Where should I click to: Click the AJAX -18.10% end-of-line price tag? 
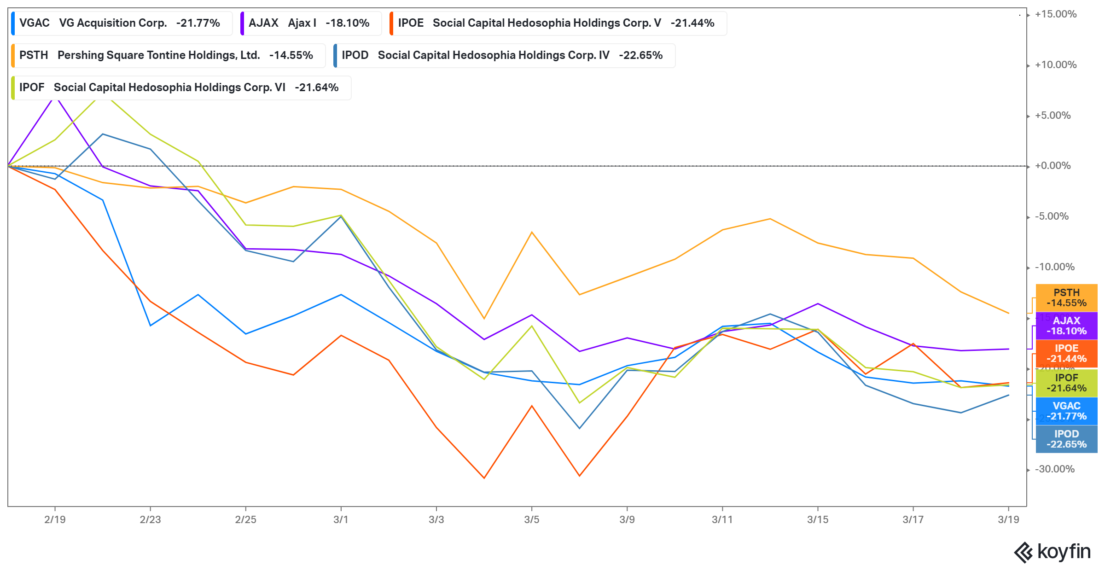point(1066,326)
